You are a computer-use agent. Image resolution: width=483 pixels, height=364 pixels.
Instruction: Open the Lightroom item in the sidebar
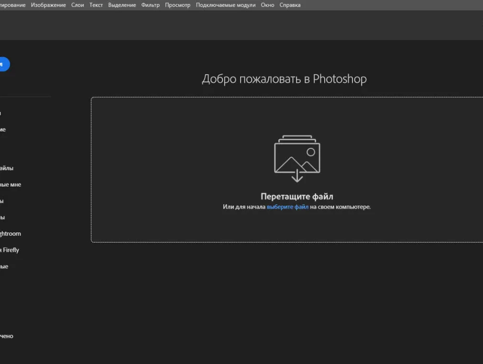[x=10, y=234]
